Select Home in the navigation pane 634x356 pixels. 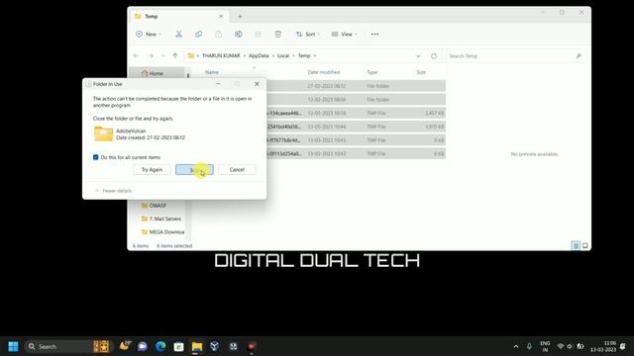coord(157,73)
